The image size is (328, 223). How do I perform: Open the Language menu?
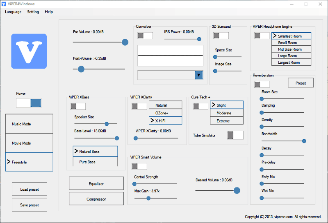13,12
